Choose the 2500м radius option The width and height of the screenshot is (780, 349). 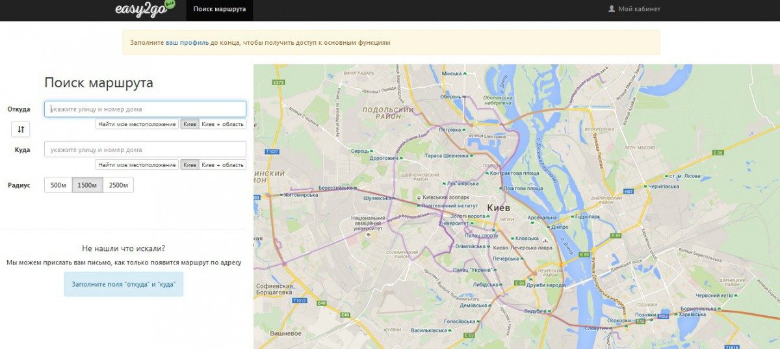[118, 185]
